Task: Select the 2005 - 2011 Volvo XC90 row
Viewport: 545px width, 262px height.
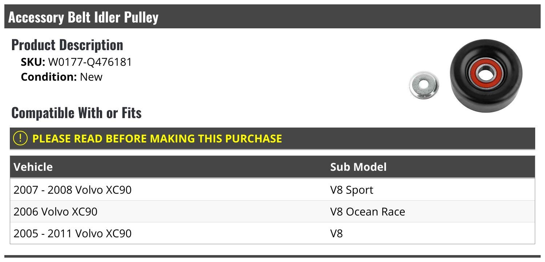Action: pos(72,233)
